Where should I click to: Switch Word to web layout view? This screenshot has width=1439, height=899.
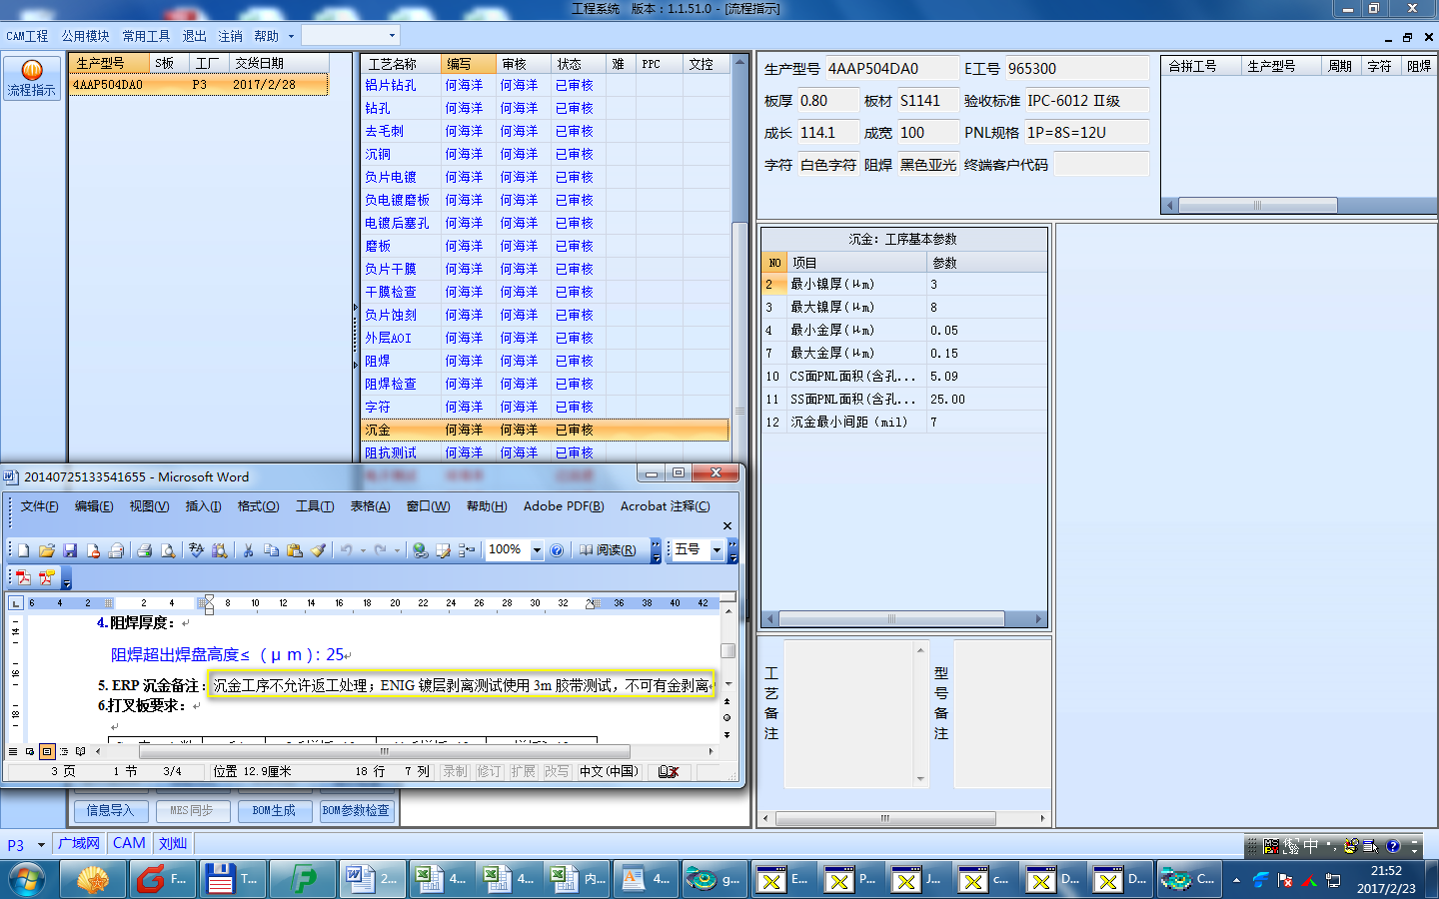[x=30, y=751]
